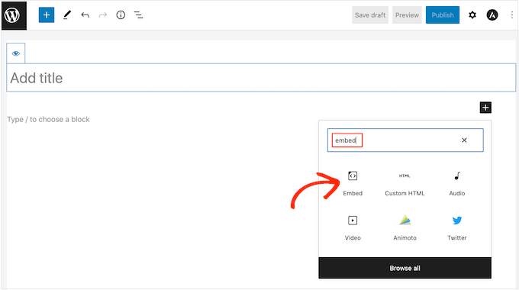This screenshot has height=290, width=519.
Task: Toggle the blue block inserter plus button
Action: (47, 15)
